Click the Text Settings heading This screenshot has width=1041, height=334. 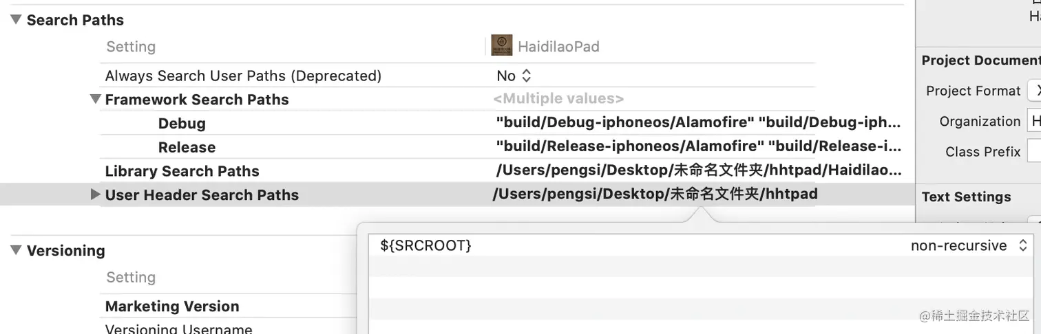[x=966, y=197]
